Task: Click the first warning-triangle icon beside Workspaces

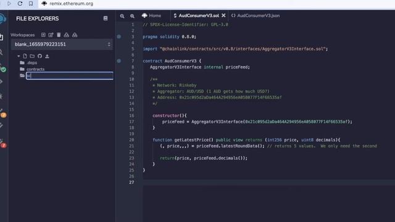Action: pyautogui.click(x=67, y=35)
